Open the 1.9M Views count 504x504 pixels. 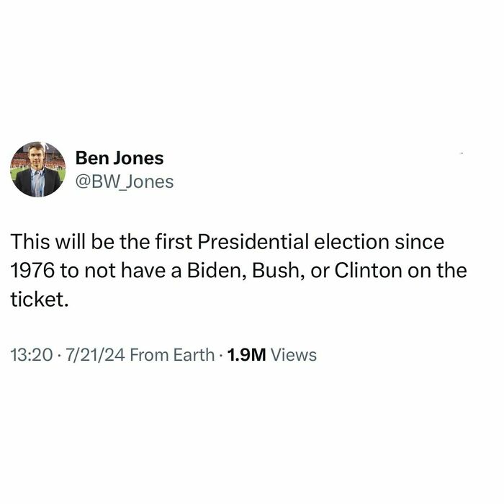point(271,354)
